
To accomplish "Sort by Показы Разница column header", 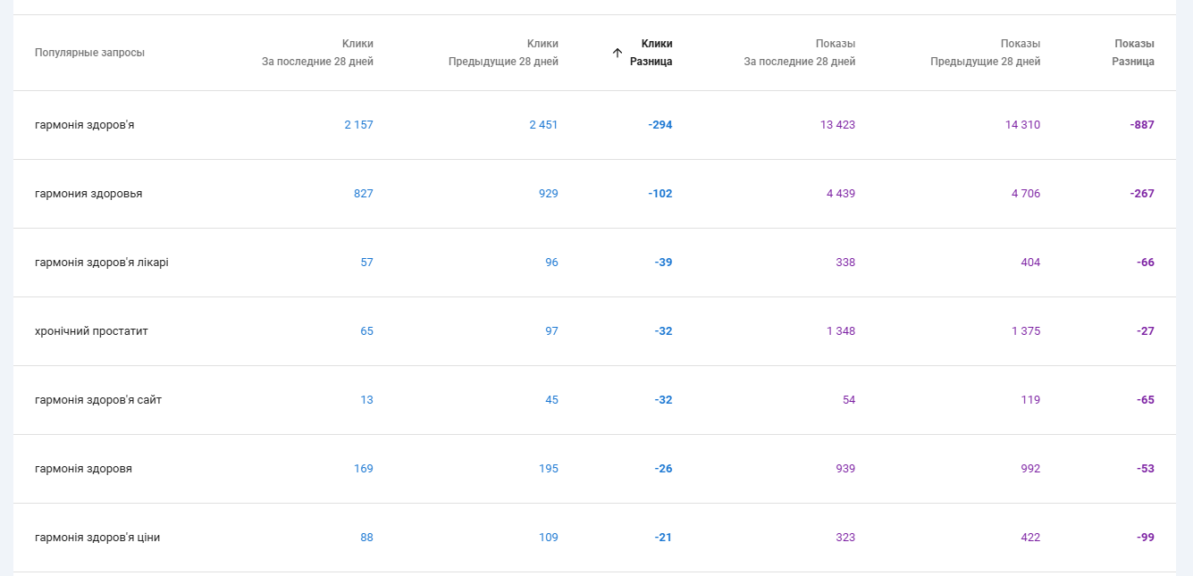I will point(1133,53).
